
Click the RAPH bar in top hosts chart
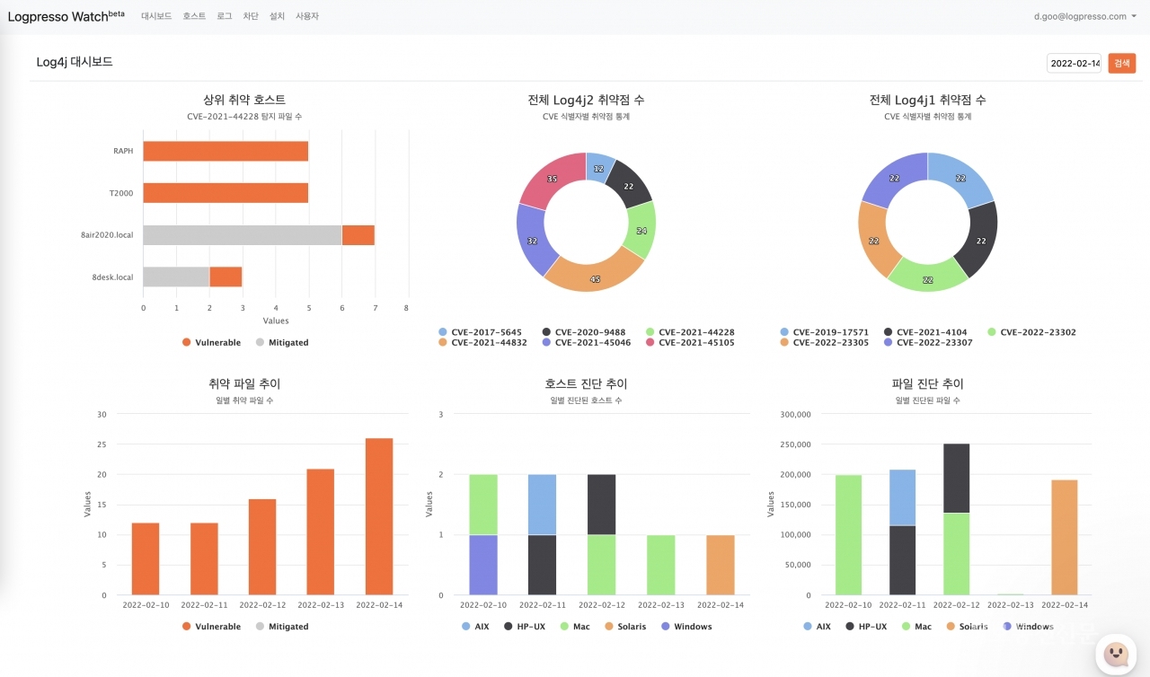pyautogui.click(x=226, y=151)
